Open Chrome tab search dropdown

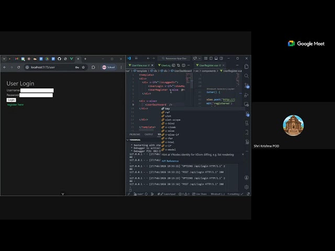click(x=4, y=59)
